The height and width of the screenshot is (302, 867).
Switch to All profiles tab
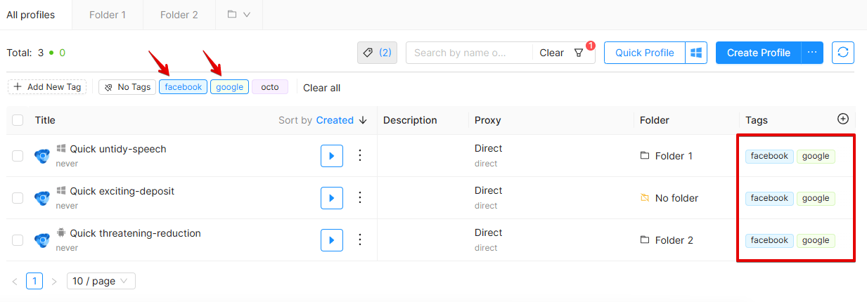coord(31,15)
